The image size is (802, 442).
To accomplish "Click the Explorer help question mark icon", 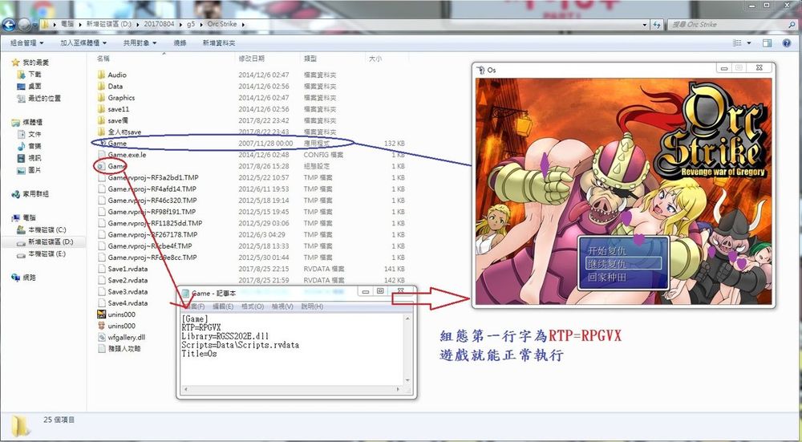I will 787,43.
